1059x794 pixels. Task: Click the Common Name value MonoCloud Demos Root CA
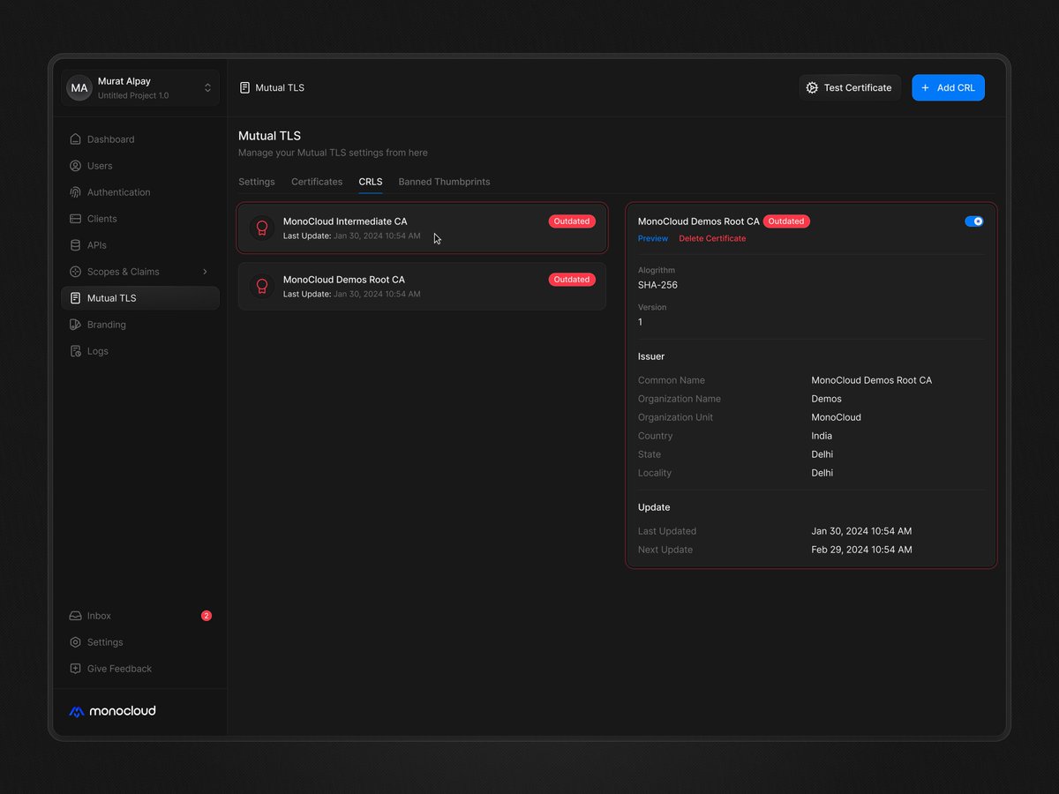[872, 380]
